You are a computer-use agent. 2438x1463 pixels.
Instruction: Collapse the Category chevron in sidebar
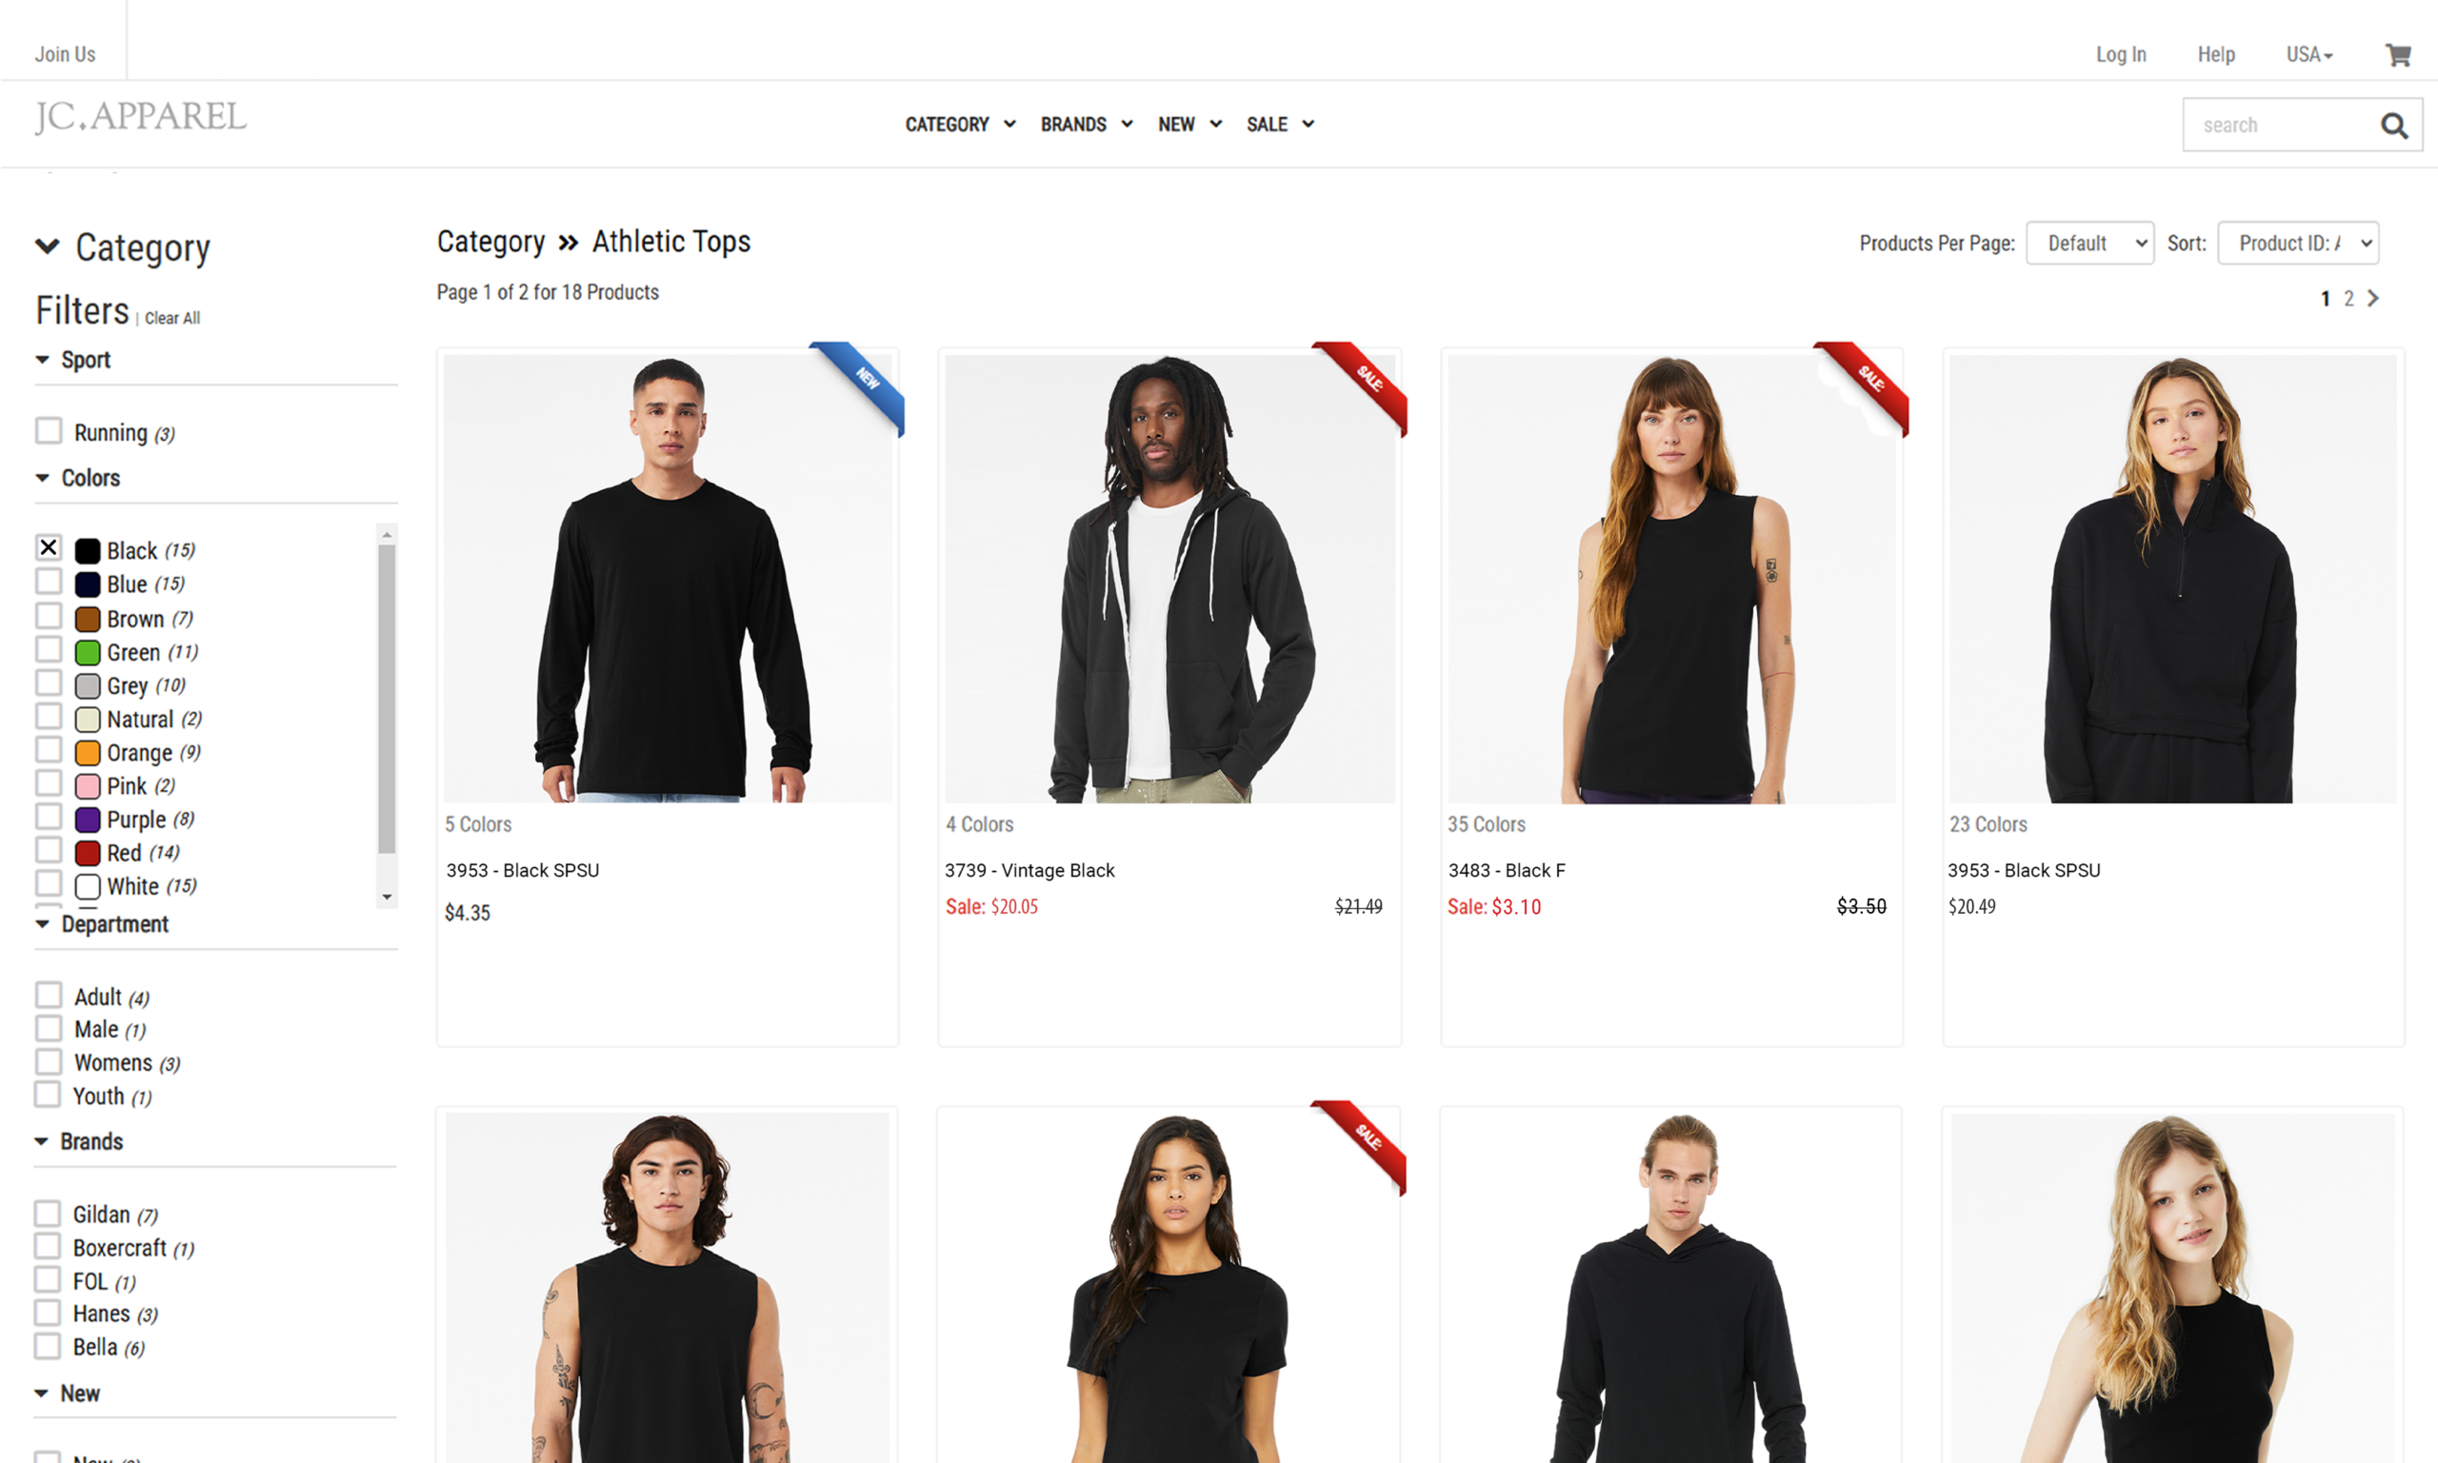48,247
